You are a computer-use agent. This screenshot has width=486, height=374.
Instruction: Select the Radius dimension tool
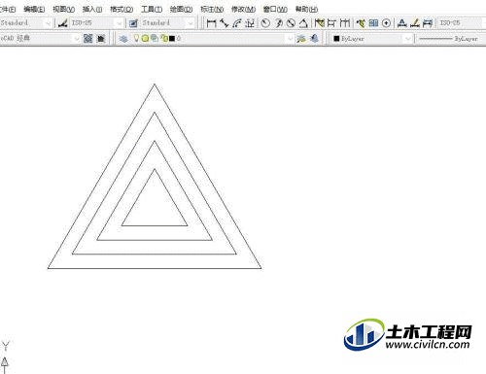click(x=265, y=23)
